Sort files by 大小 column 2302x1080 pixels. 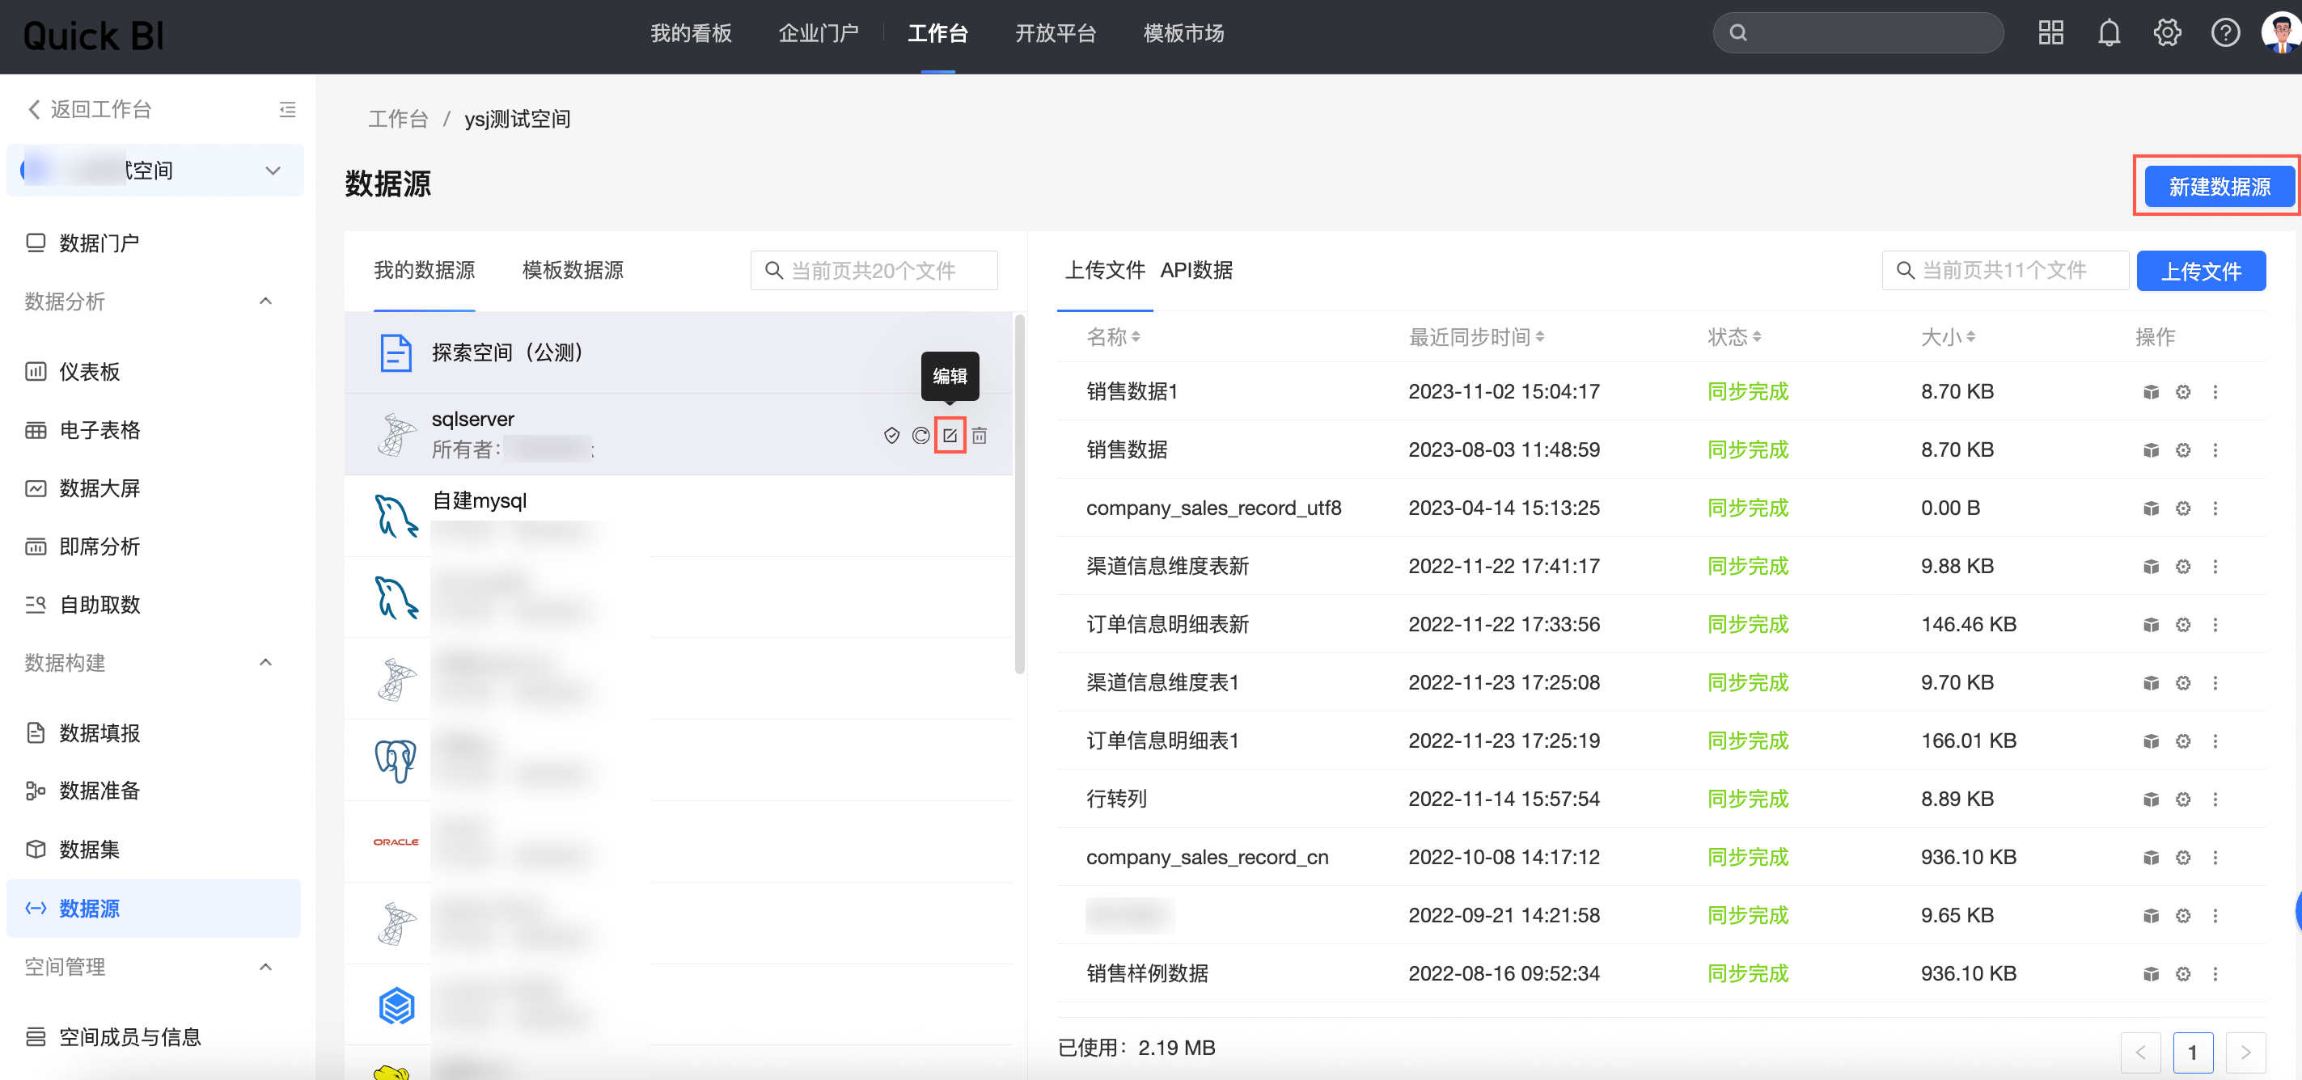point(1947,337)
